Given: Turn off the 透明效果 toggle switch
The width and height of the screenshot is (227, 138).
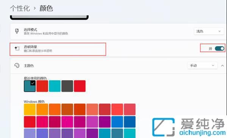Looking at the screenshot, I should pos(219,48).
